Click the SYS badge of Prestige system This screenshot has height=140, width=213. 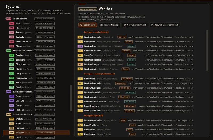12,87
